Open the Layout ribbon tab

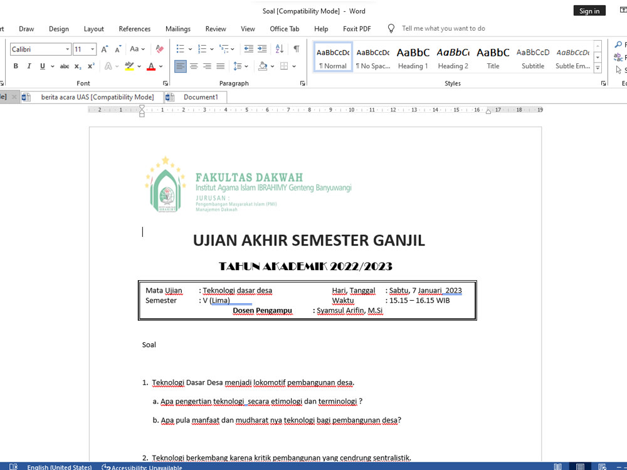pos(93,29)
